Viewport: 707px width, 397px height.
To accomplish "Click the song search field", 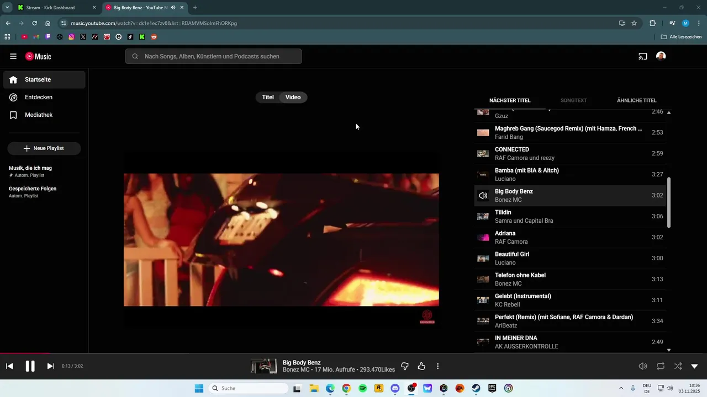I will [x=214, y=56].
